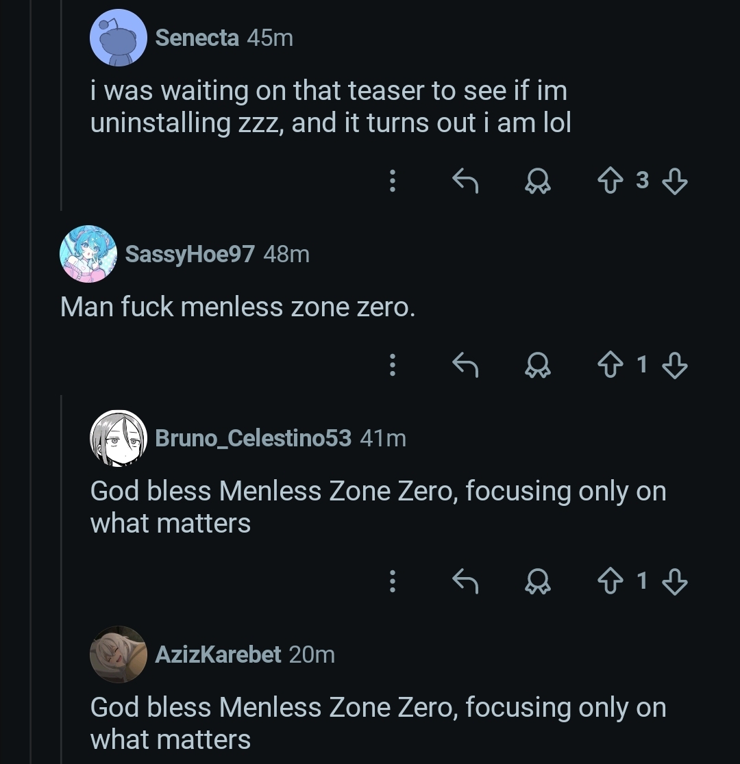Tap SassyHoe97's avatar picture
Image resolution: width=740 pixels, height=764 pixels.
88,254
